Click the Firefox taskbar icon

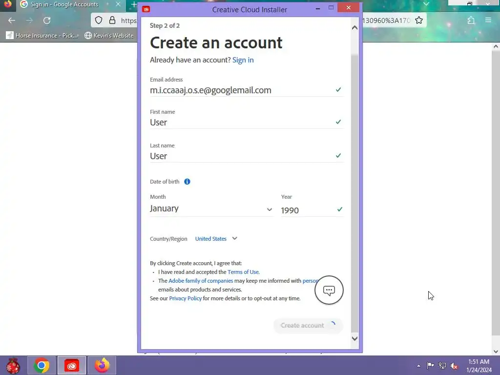(x=102, y=365)
